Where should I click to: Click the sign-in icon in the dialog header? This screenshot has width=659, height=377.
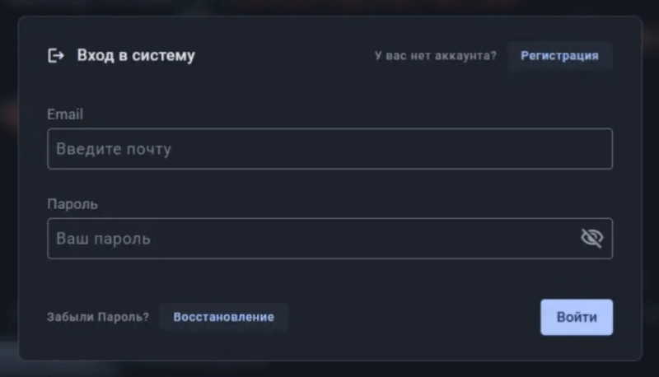(x=56, y=56)
